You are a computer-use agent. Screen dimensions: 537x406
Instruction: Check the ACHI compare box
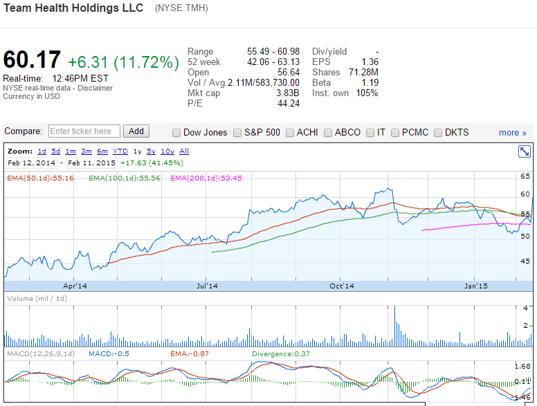point(291,133)
